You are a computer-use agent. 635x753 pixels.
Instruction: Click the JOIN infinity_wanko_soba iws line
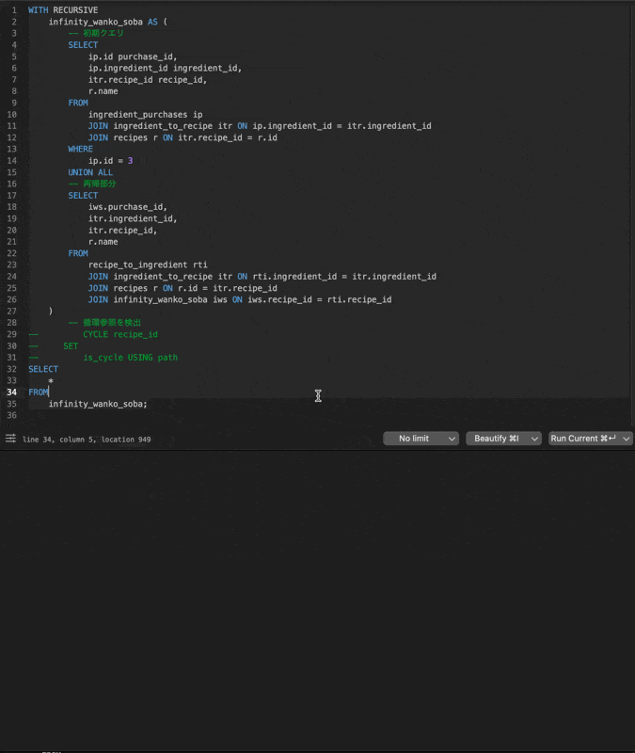pos(240,299)
